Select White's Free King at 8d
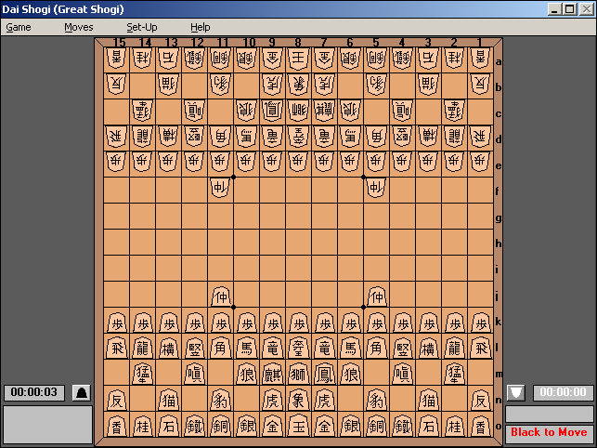 (298, 136)
